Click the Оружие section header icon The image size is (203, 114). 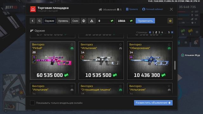[x=32, y=31]
